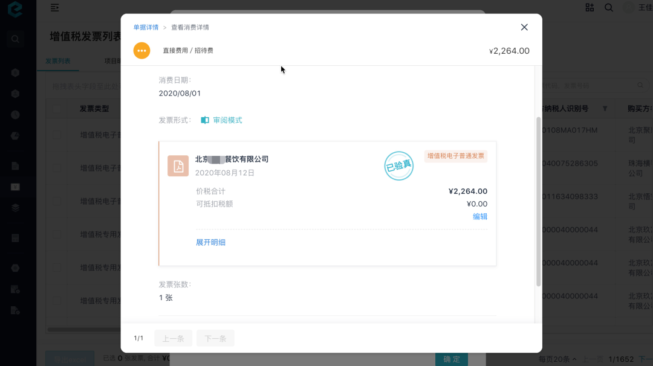Click the global search magnifier icon top right
Image resolution: width=653 pixels, height=366 pixels.
[x=609, y=8]
